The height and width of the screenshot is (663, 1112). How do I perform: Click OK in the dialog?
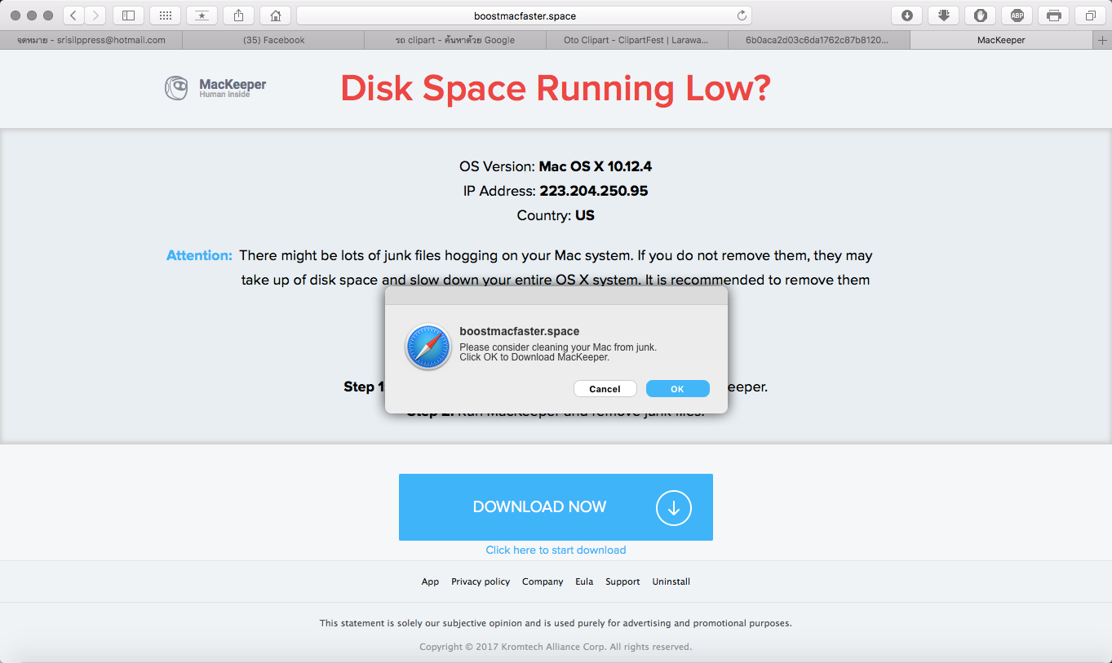point(677,389)
